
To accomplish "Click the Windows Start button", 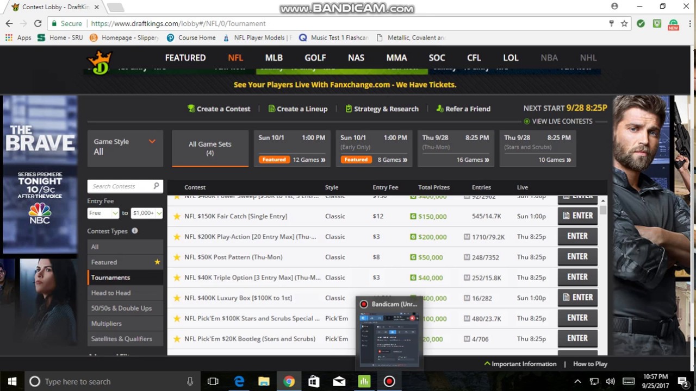I will pos(12,381).
